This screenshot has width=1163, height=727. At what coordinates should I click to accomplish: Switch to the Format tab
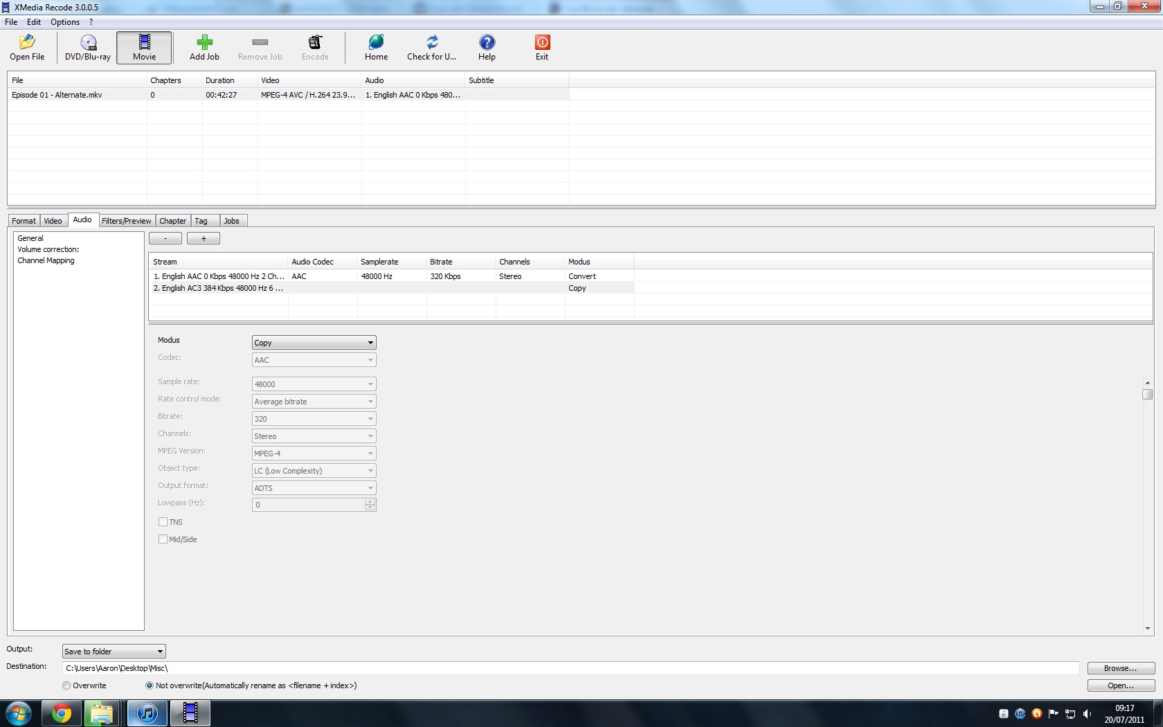pos(24,221)
